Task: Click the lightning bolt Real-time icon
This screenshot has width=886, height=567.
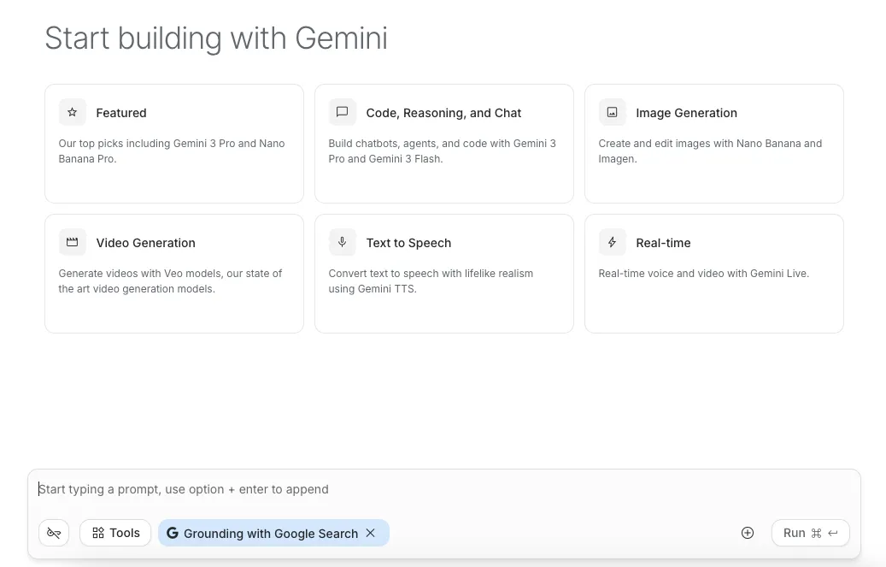Action: click(x=612, y=242)
